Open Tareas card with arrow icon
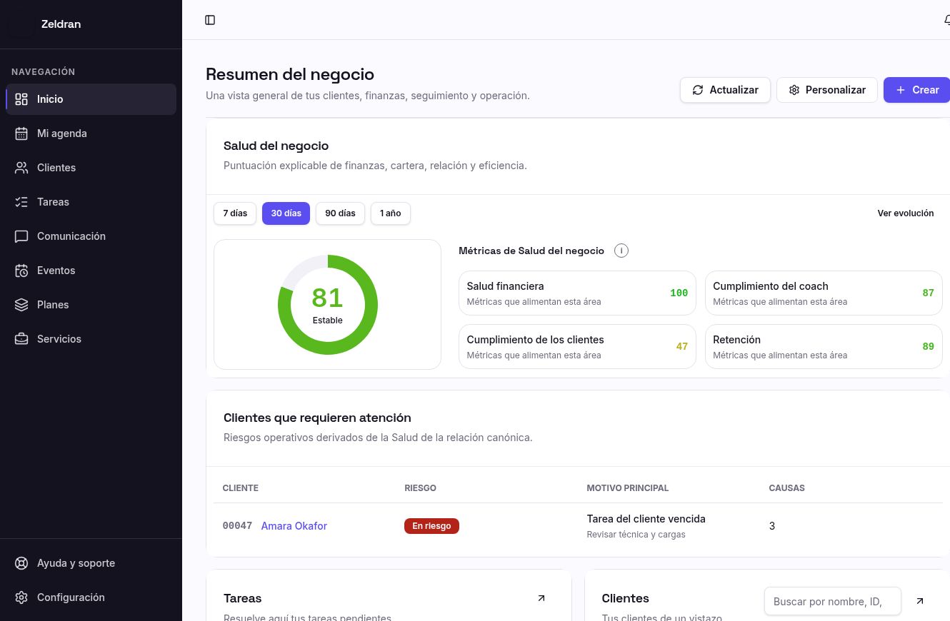Image resolution: width=950 pixels, height=621 pixels. click(541, 598)
